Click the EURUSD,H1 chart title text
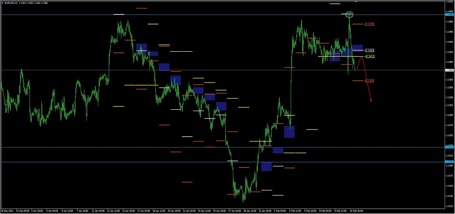The image size is (455, 214). pyautogui.click(x=11, y=2)
